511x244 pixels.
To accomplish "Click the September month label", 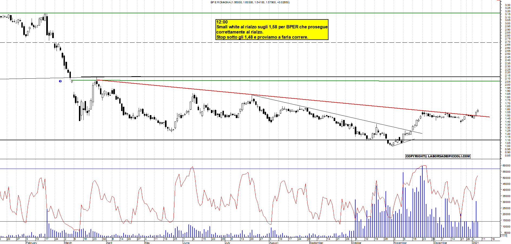I will click(316, 243).
